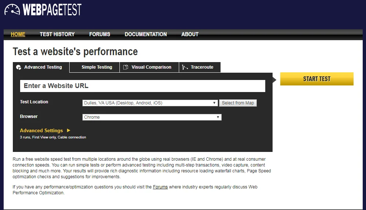The image size is (366, 210).
Task: Switch to the Simple Testing tab
Action: click(x=97, y=67)
